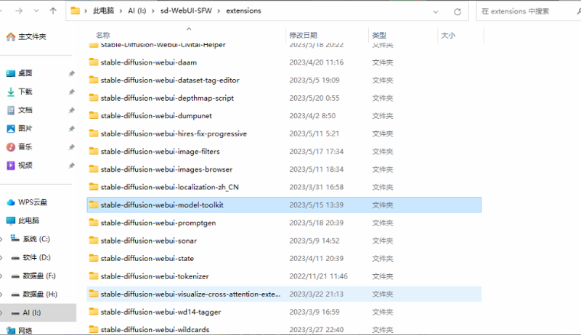Expand 数据盘 (H:) drive tree arrow

(x=1, y=294)
